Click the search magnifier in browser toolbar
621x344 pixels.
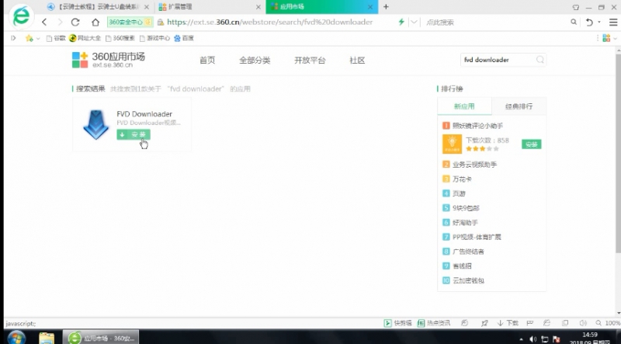(x=574, y=23)
